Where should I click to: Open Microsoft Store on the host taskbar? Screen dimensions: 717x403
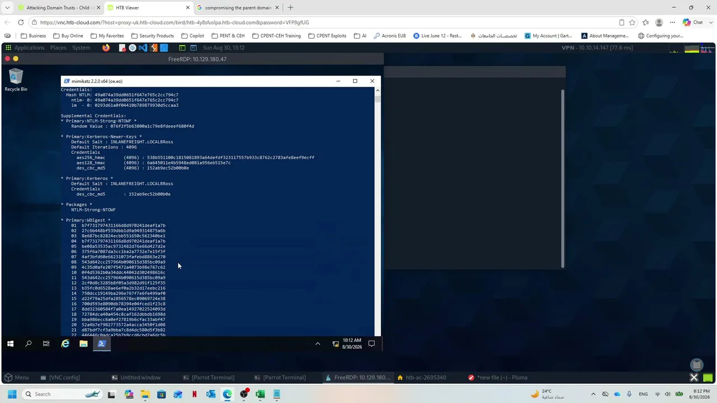[x=161, y=394]
